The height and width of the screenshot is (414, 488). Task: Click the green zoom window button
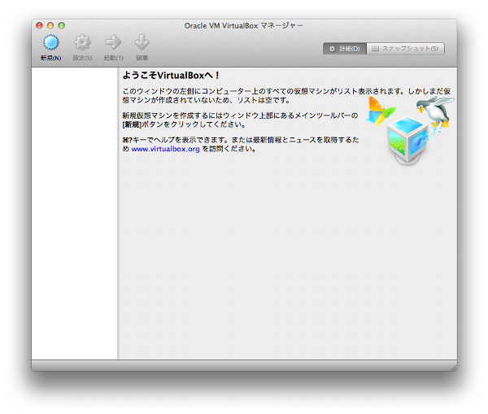pyautogui.click(x=62, y=25)
